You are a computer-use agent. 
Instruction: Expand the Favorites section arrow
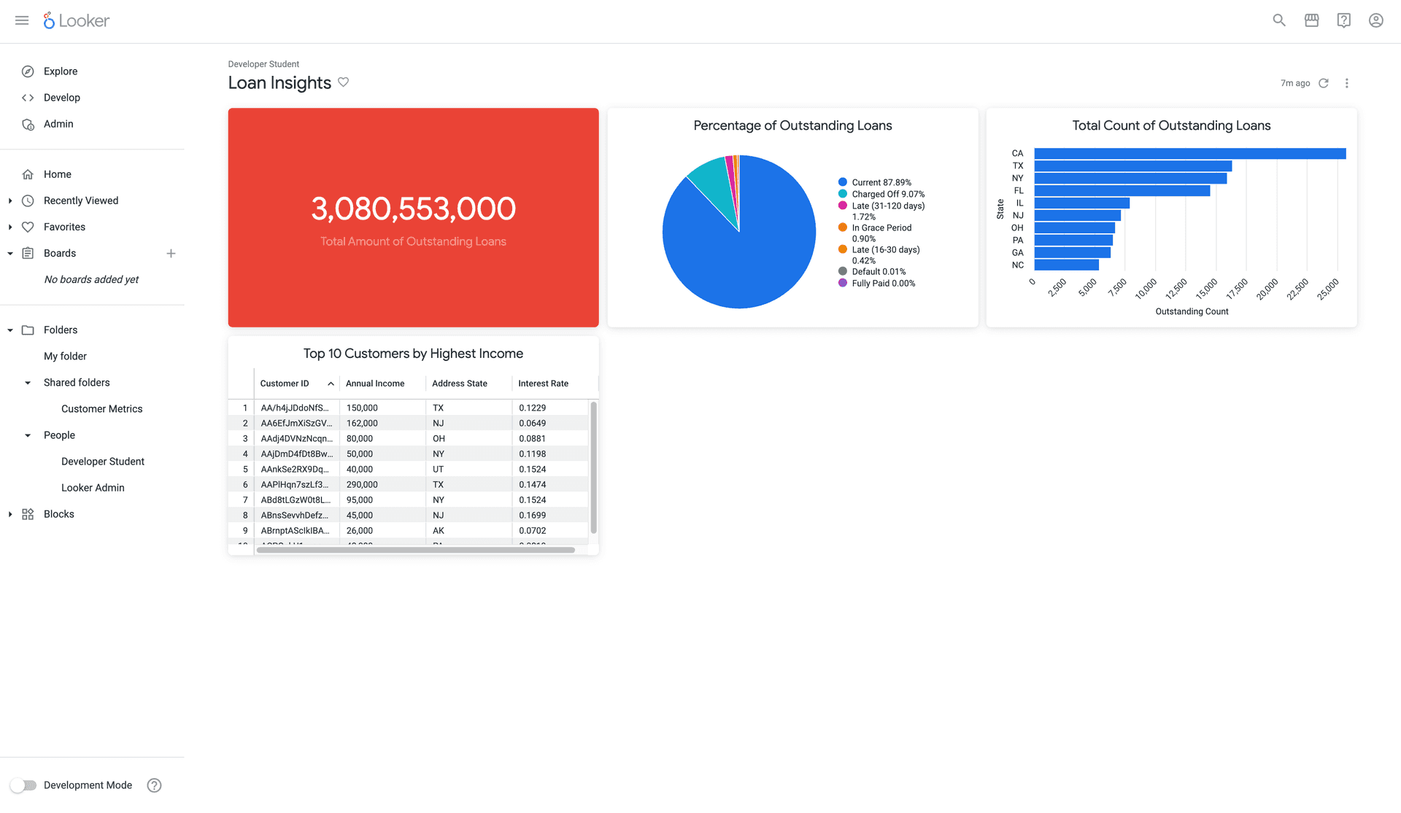pyautogui.click(x=10, y=227)
